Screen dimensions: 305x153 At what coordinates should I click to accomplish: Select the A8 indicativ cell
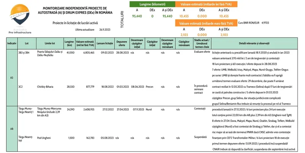tap(11, 129)
